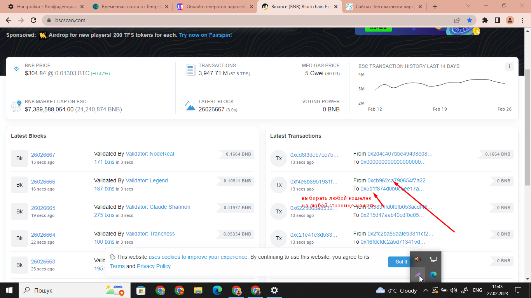Open Microsoft Store from the taskbar
Viewport: 531px width, 298px height.
141,290
